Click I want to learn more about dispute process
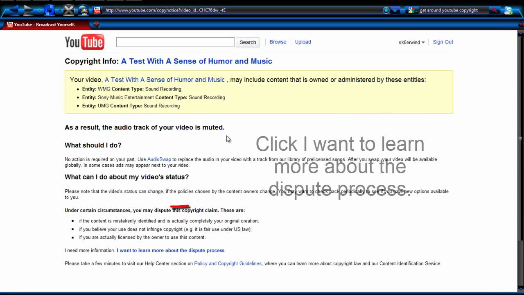524x295 pixels. pos(170,250)
